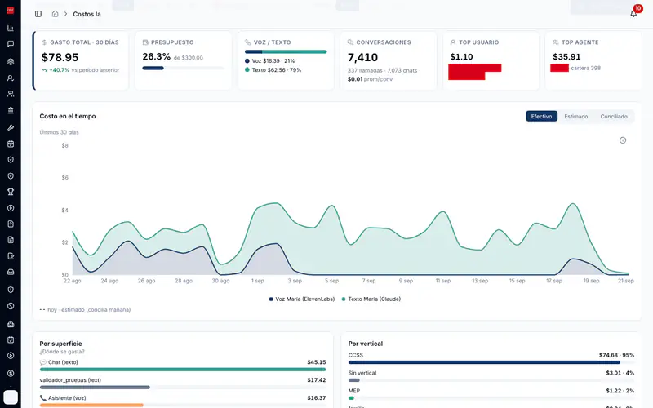Click the info icon above the chart
Viewport: 653px width, 408px height.
[623, 140]
